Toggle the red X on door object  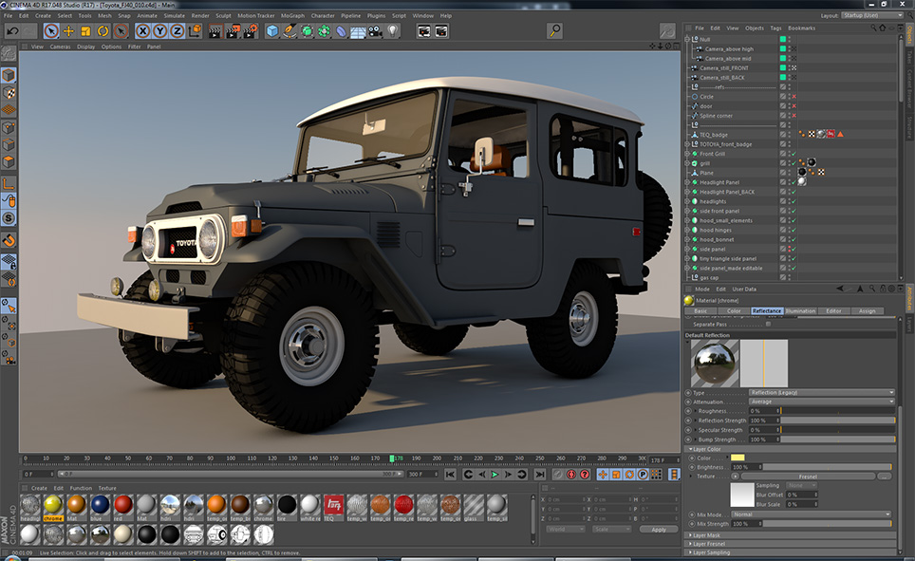(793, 106)
